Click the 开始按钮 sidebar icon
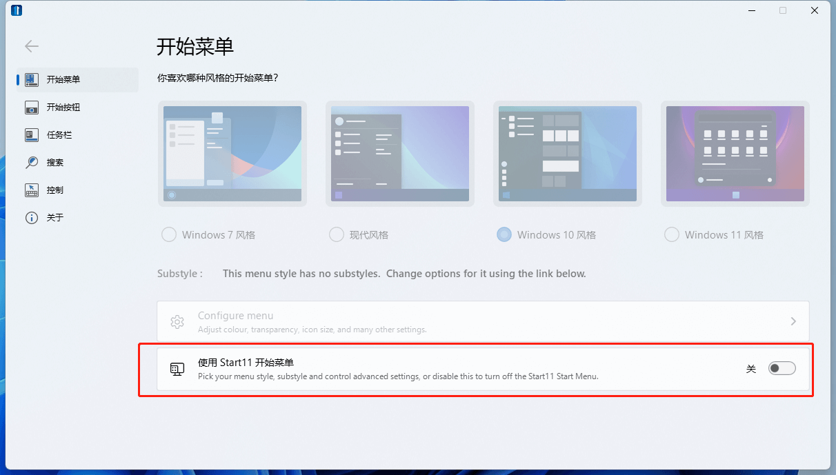Viewport: 836px width, 475px height. coord(31,107)
